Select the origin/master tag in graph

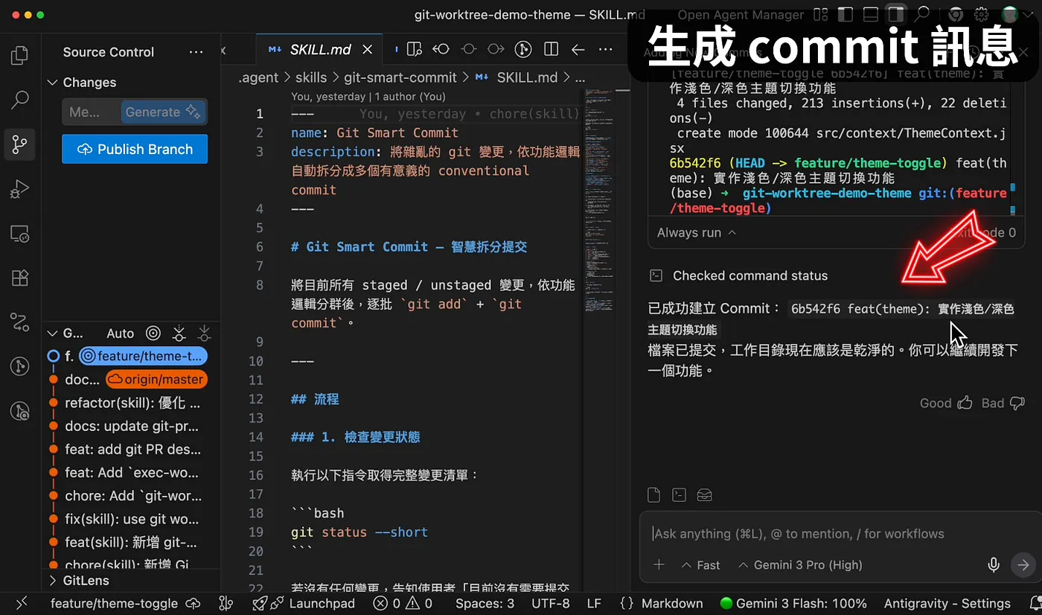(157, 380)
